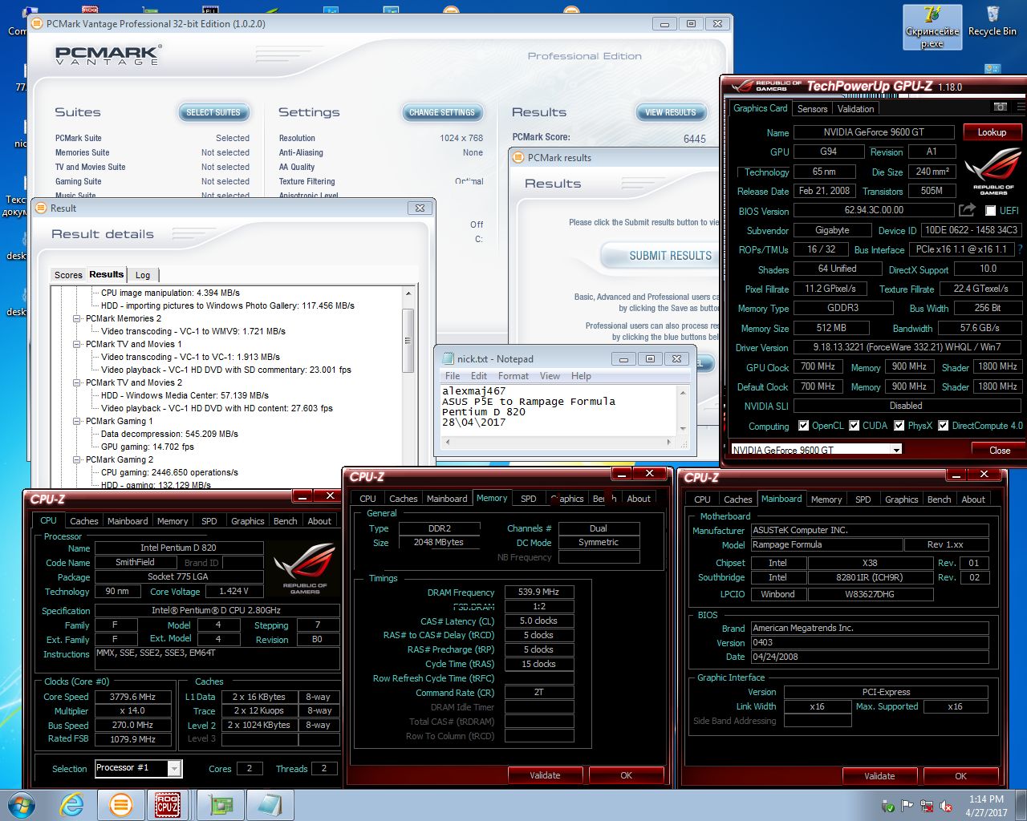Click the taskbar clock showing 1:14 PM
The height and width of the screenshot is (821, 1027).
[x=986, y=806]
